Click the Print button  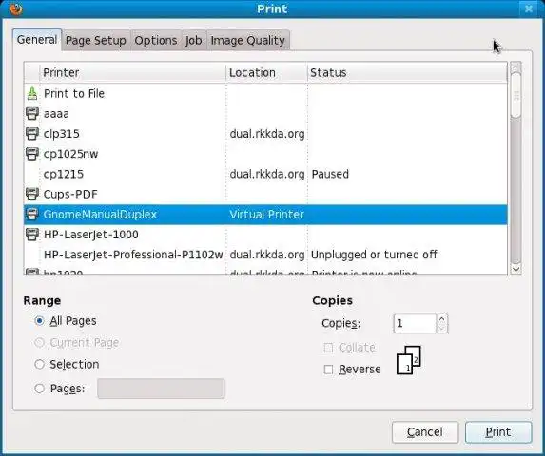point(498,431)
